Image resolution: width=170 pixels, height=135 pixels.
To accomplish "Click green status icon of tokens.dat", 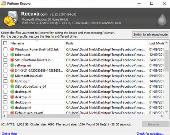I will [x=12, y=55].
